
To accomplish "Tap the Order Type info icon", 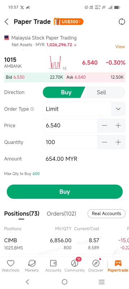I will click(32, 109).
